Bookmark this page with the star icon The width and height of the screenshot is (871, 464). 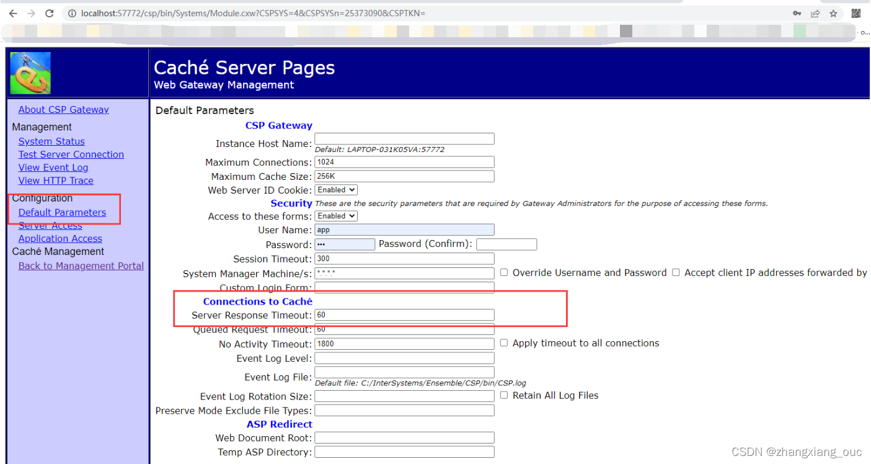click(x=833, y=13)
